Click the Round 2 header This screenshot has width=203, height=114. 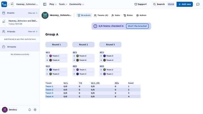83,45
